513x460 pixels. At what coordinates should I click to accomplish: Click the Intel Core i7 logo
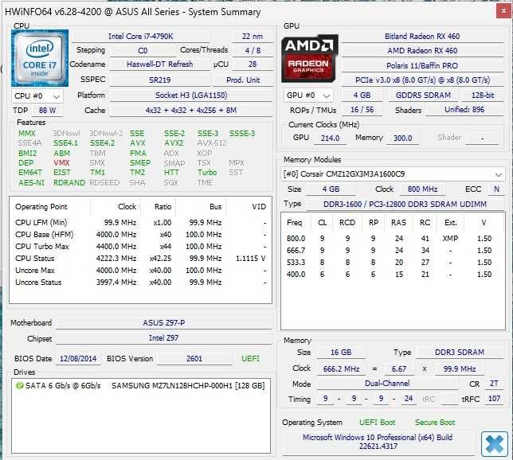click(40, 58)
